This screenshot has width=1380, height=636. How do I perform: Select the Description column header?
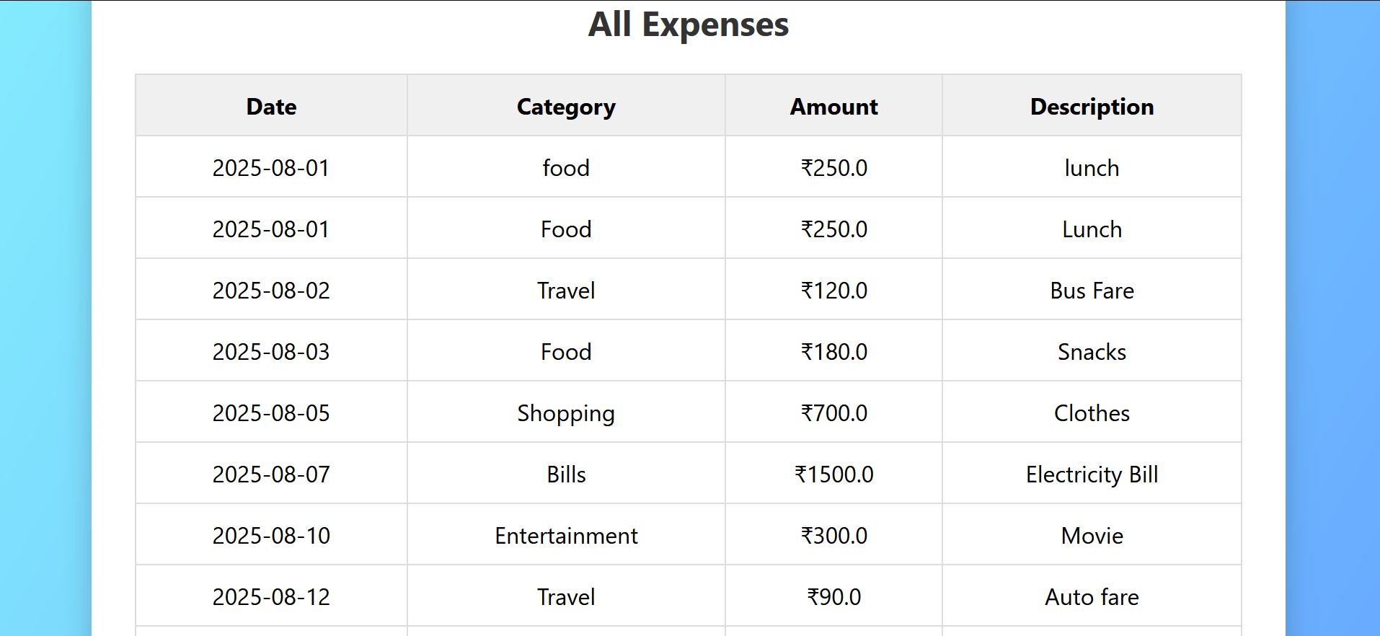[1092, 106]
